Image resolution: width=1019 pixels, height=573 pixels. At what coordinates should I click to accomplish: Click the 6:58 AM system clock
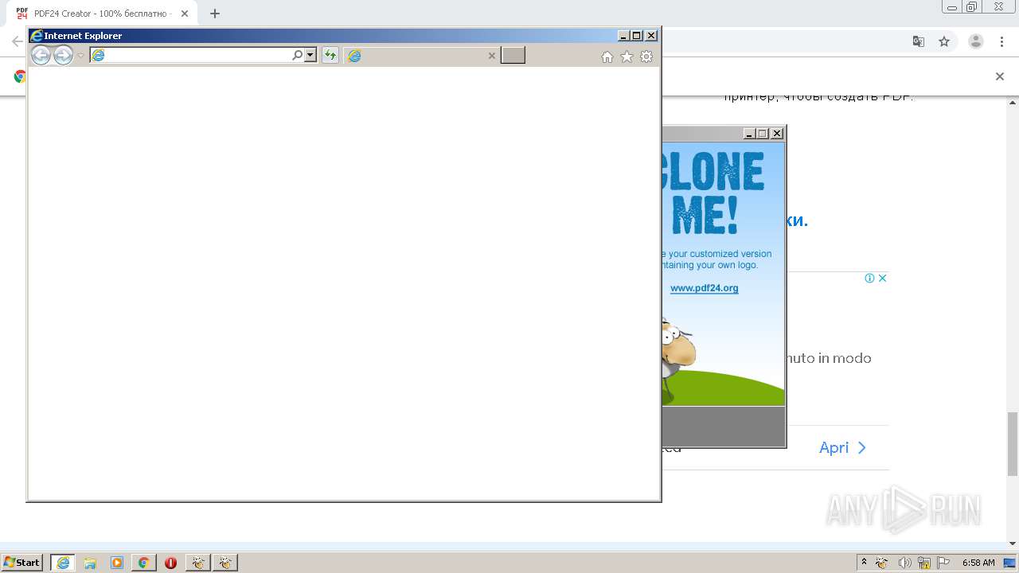click(978, 563)
